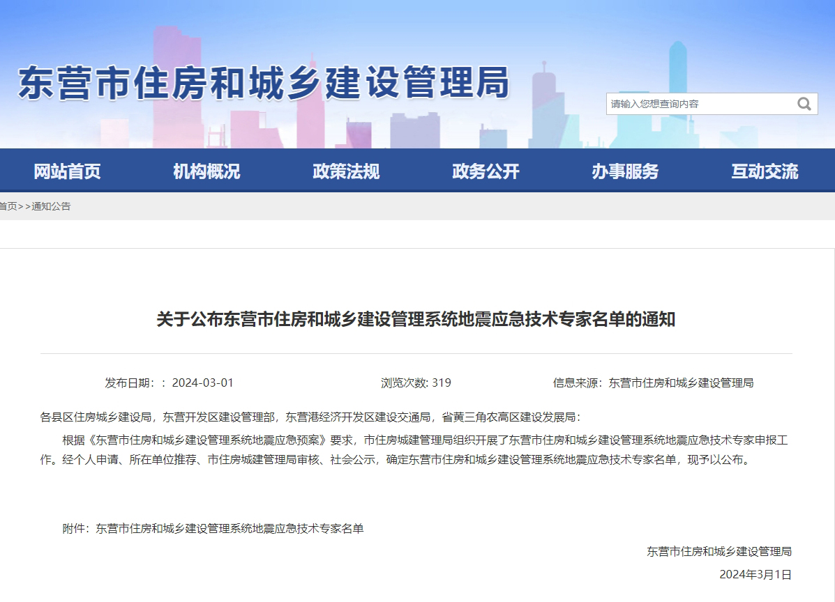Screen dimensions: 835x602
Task: Click the body paragraph starting with 根据
Action: pyautogui.click(x=416, y=450)
